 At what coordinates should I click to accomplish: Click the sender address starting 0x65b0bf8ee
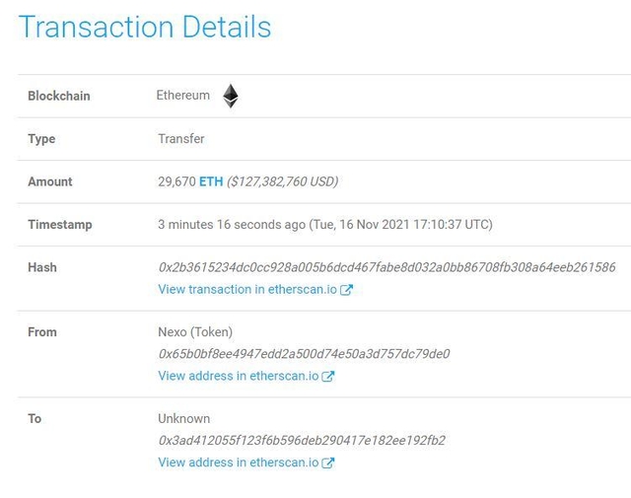(x=304, y=354)
